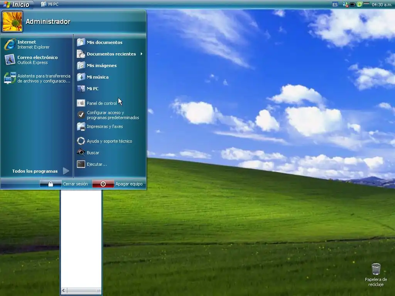Open Impresoras y faxes icon

[81, 126]
